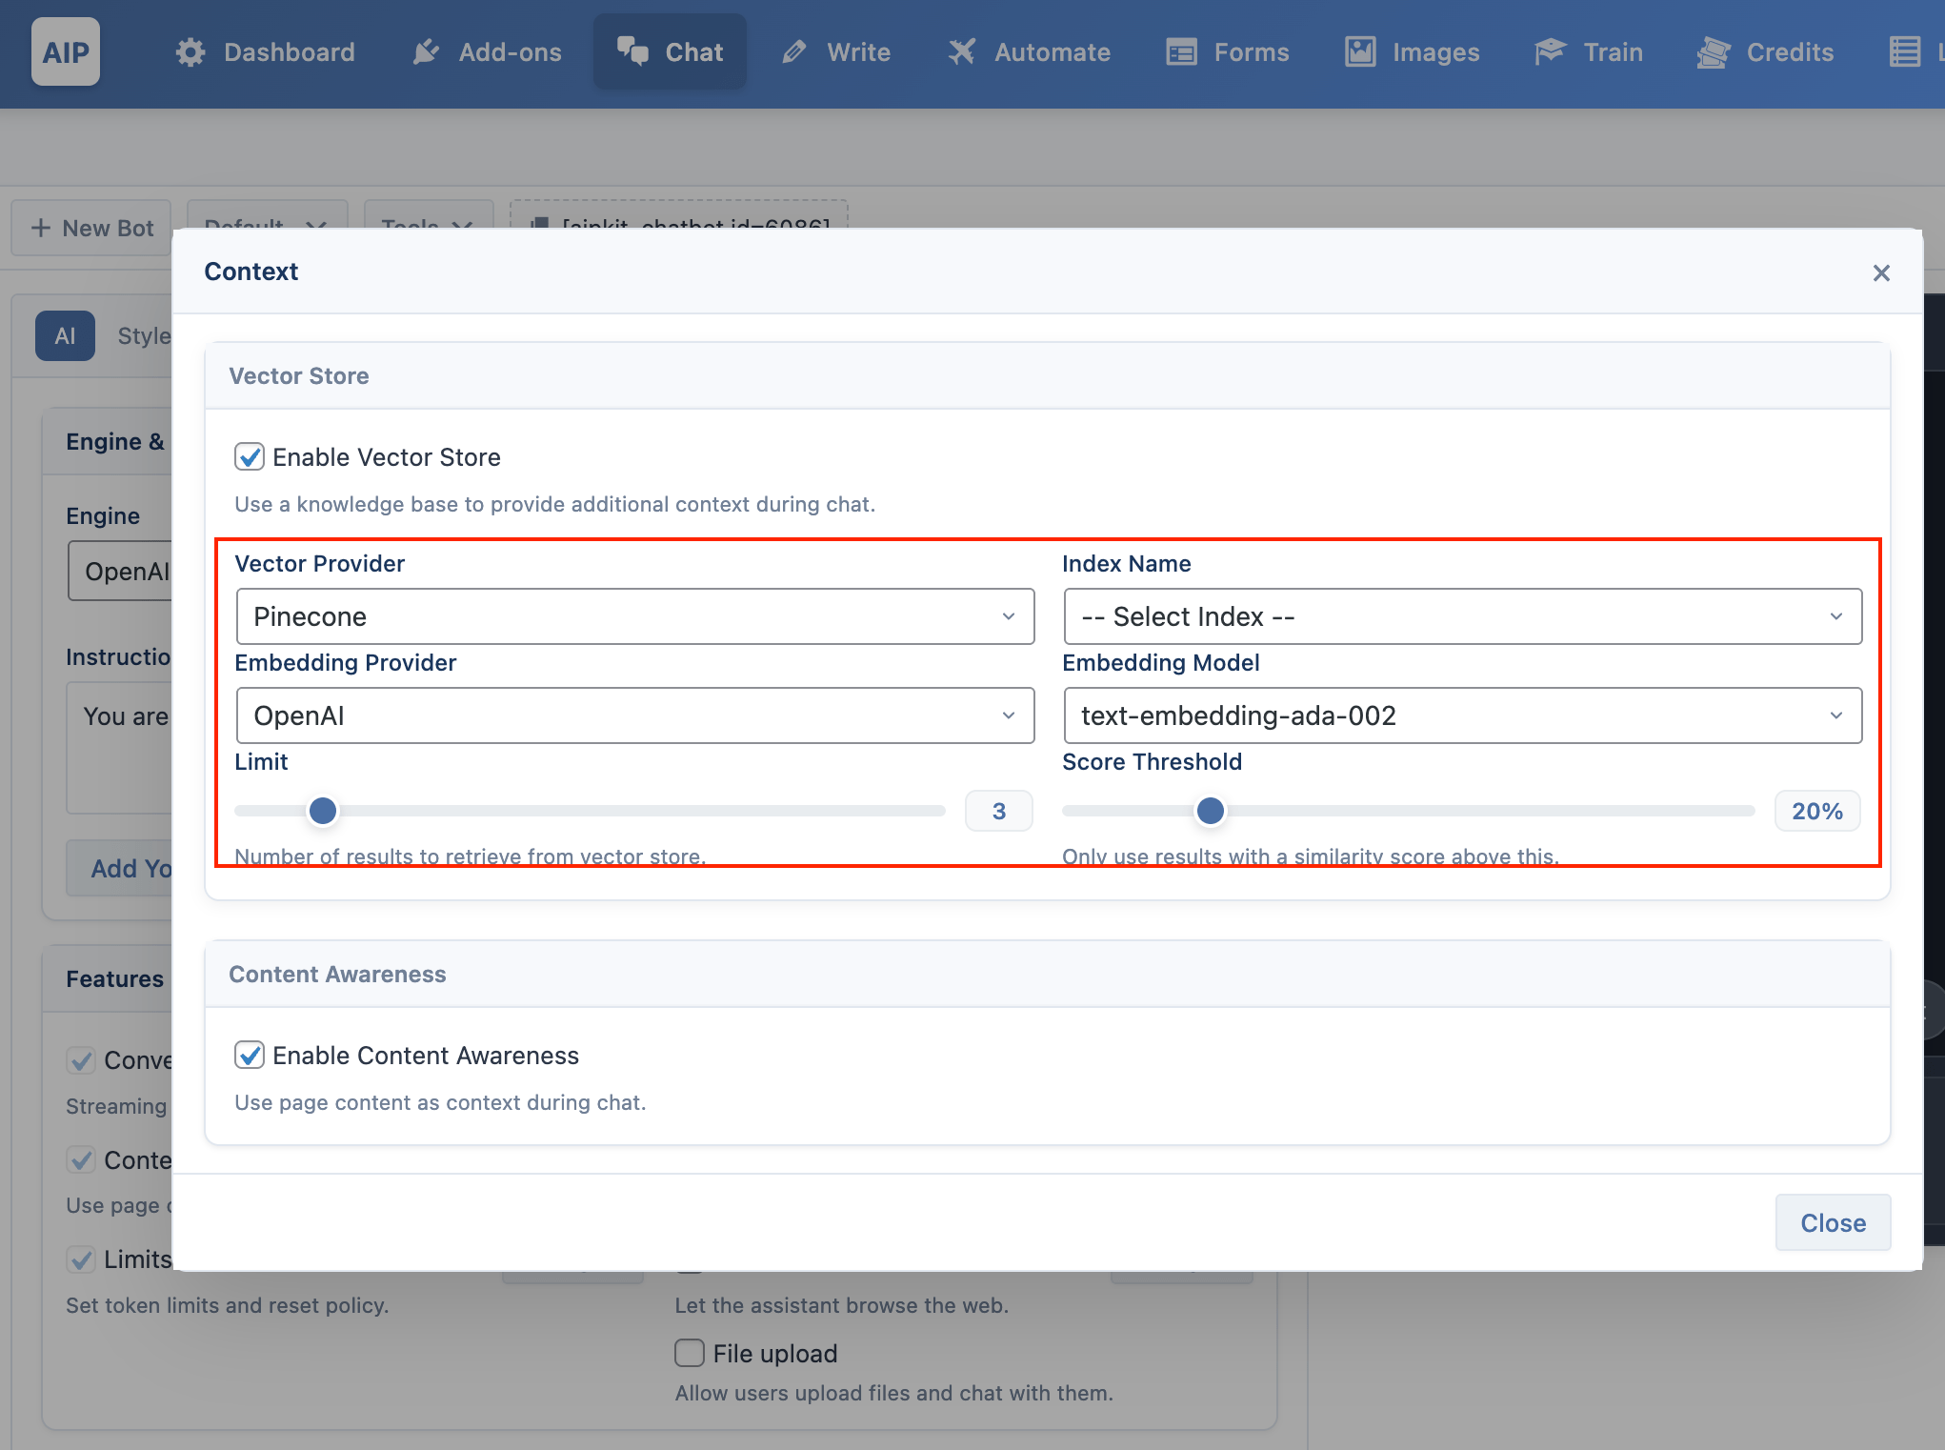Image resolution: width=1945 pixels, height=1450 pixels.
Task: Click the Add-ons plug icon
Action: pos(426,52)
